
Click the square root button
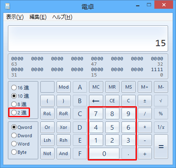(x=161, y=101)
